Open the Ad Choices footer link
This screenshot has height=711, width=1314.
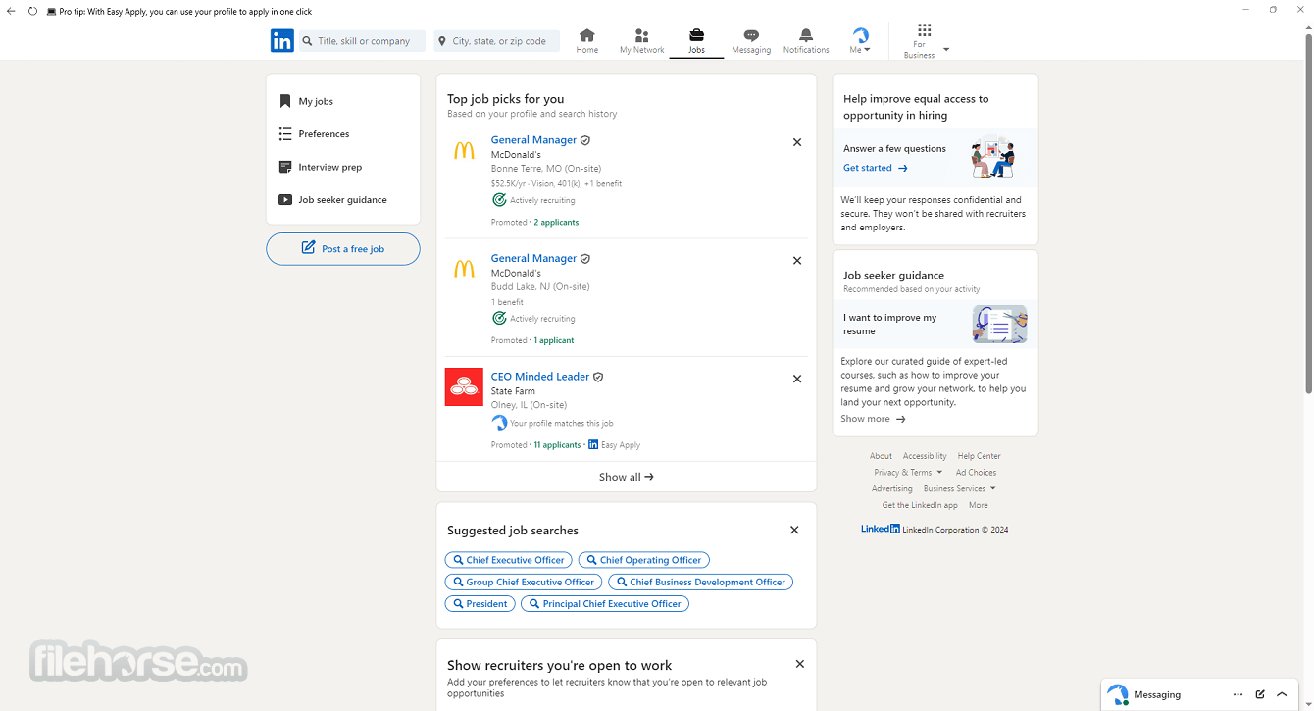(976, 472)
